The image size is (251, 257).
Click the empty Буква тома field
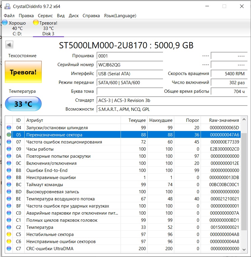tap(130, 91)
